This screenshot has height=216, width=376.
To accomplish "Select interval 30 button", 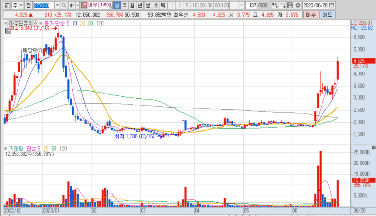I will click(x=210, y=5).
